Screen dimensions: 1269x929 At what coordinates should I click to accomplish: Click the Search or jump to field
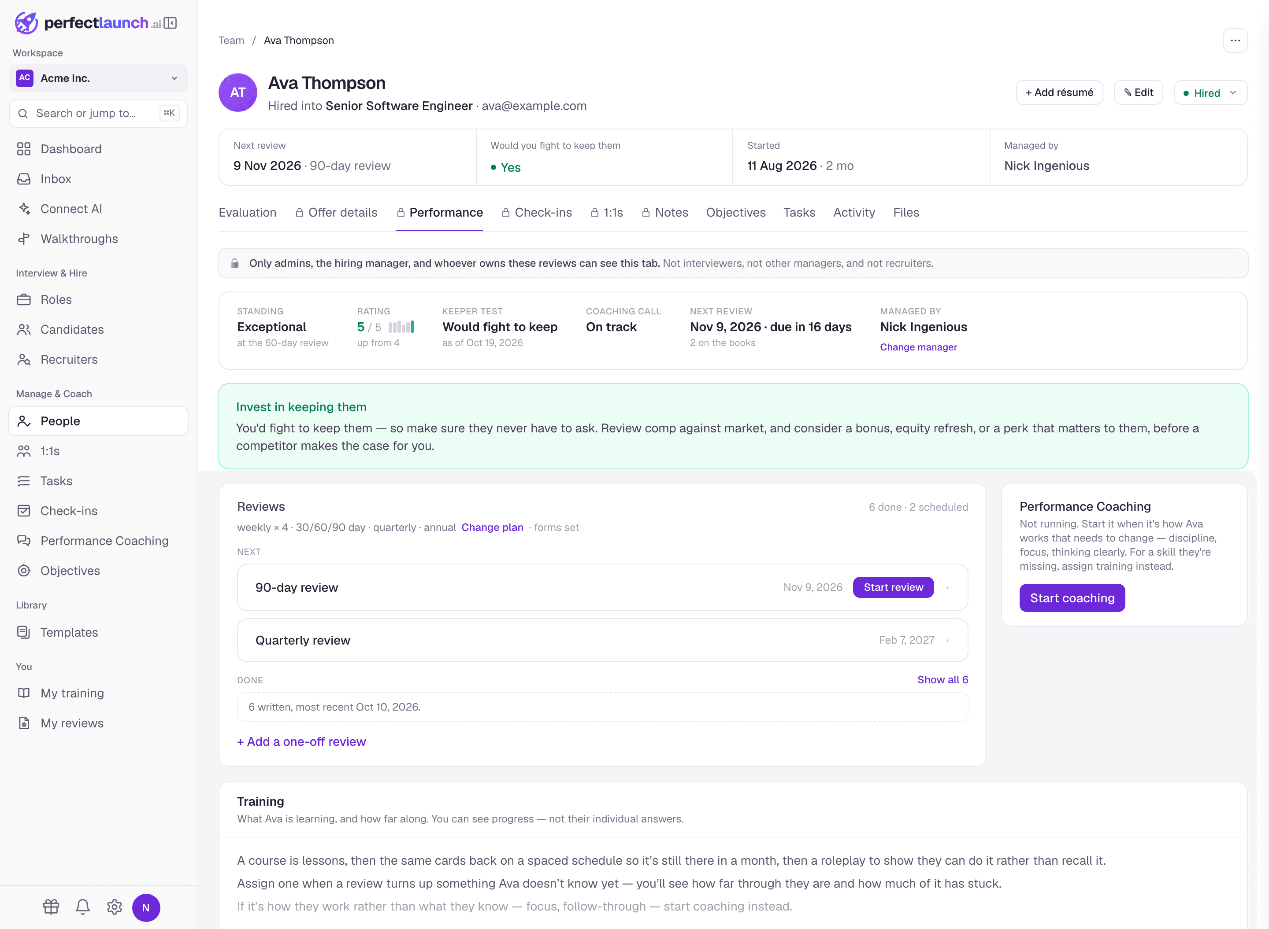98,114
